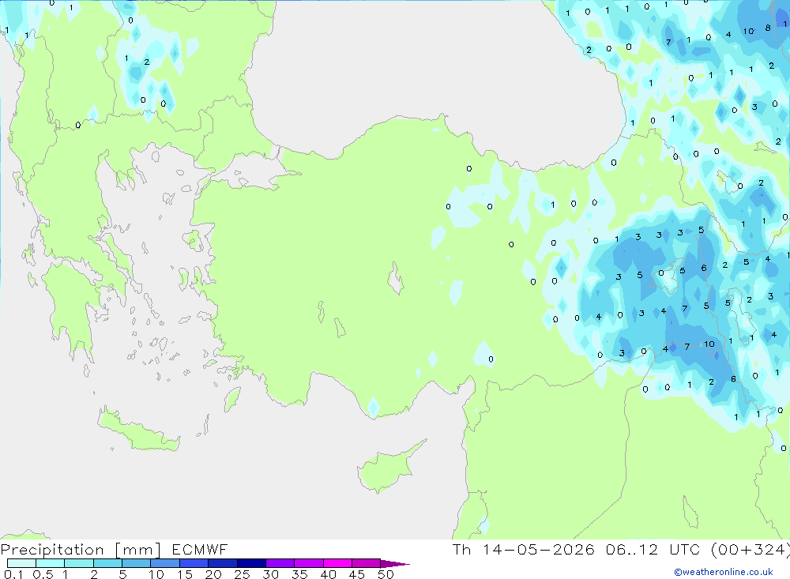Viewport: 790px width, 579px height.
Task: Select the 35–40 mm purple legend swatch
Action: (309, 563)
